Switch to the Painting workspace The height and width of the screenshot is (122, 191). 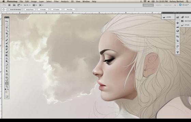tap(168, 5)
